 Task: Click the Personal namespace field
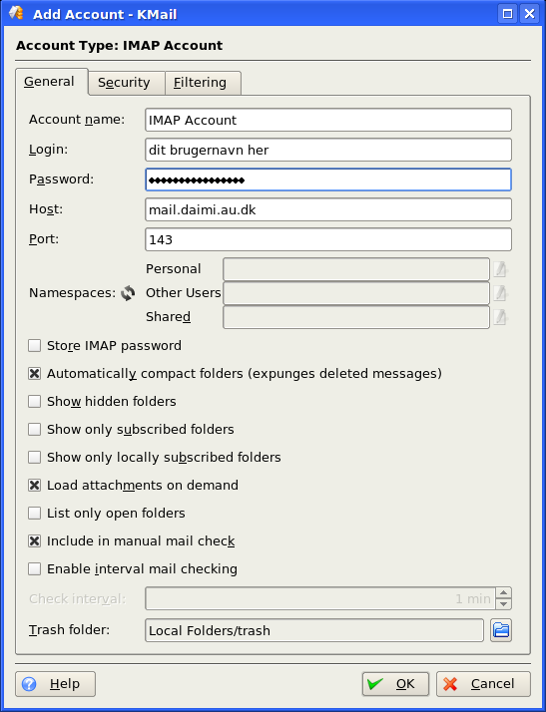[x=356, y=269]
